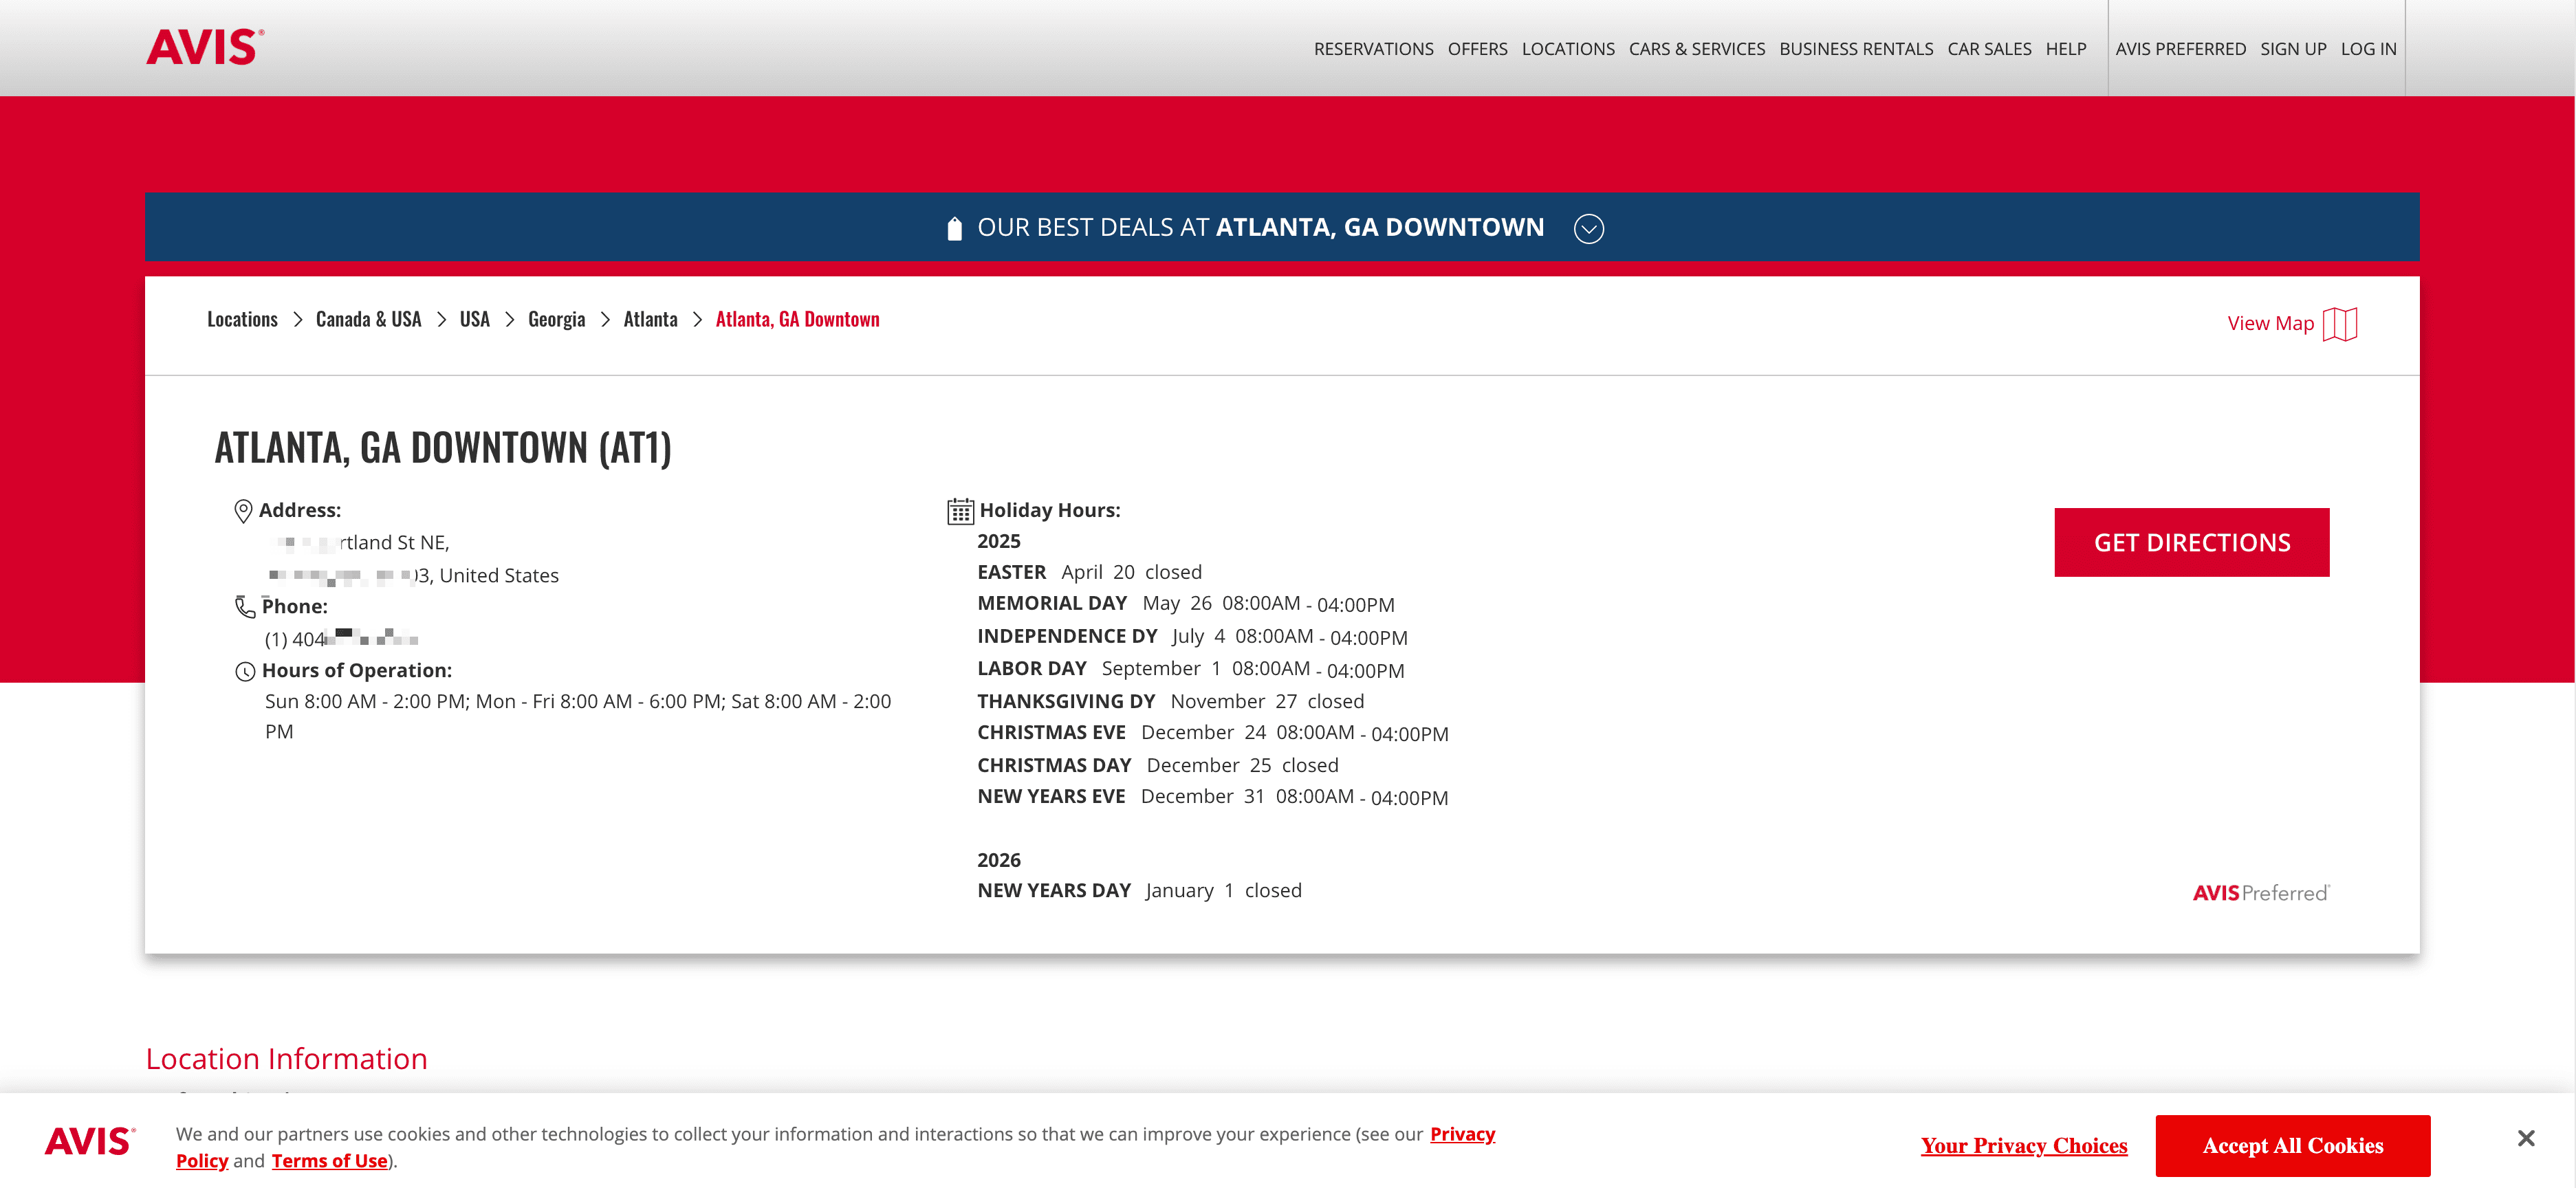Click the Holiday Hours calendar icon
The height and width of the screenshot is (1188, 2576).
960,511
